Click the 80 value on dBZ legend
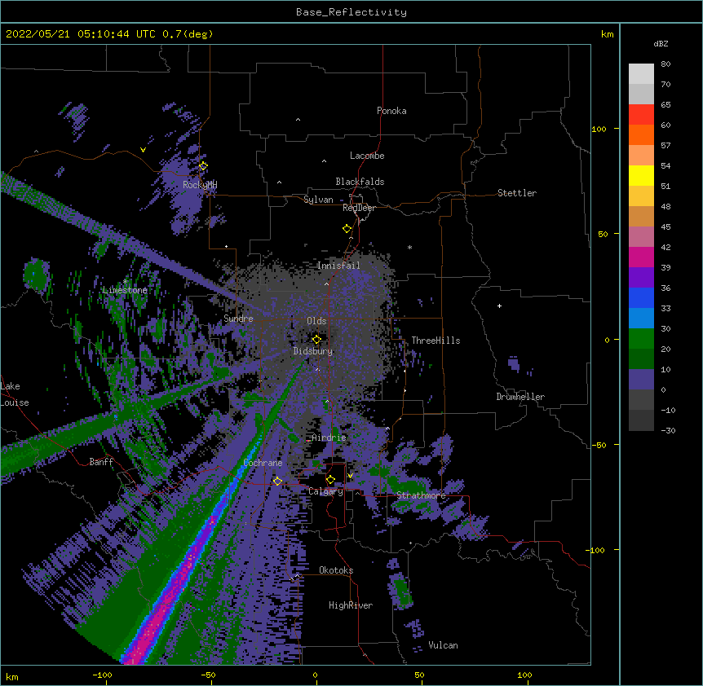This screenshot has height=686, width=703. click(x=665, y=64)
